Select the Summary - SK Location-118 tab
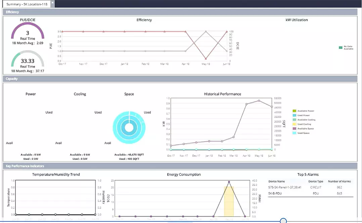The width and height of the screenshot is (362, 223). click(x=27, y=4)
